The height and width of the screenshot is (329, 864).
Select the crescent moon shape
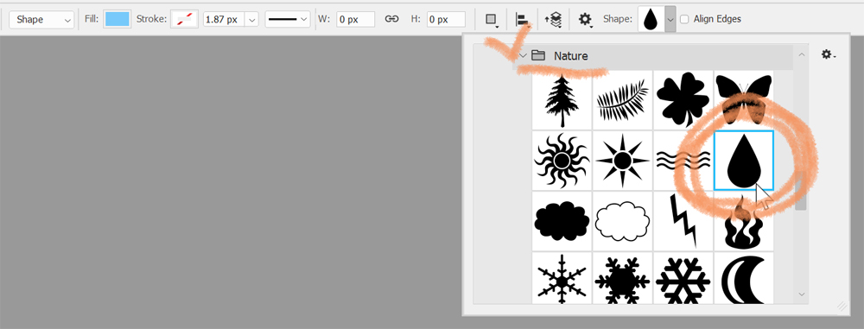pos(743,278)
